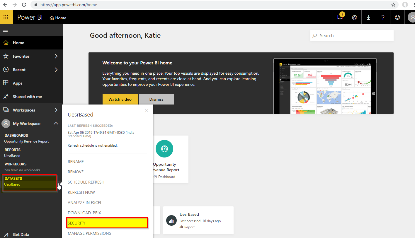This screenshot has width=415, height=238.
Task: Open the settings gear in Power BI header
Action: pos(354,17)
